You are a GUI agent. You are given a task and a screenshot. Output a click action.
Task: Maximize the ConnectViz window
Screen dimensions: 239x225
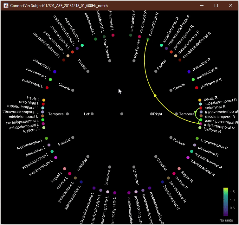pyautogui.click(x=216, y=5)
